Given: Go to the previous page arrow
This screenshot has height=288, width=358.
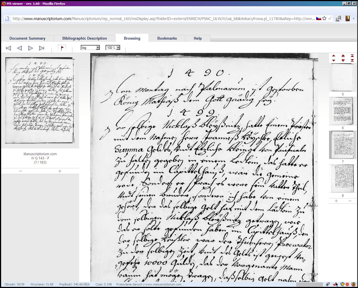Looking at the screenshot, I should point(19,48).
